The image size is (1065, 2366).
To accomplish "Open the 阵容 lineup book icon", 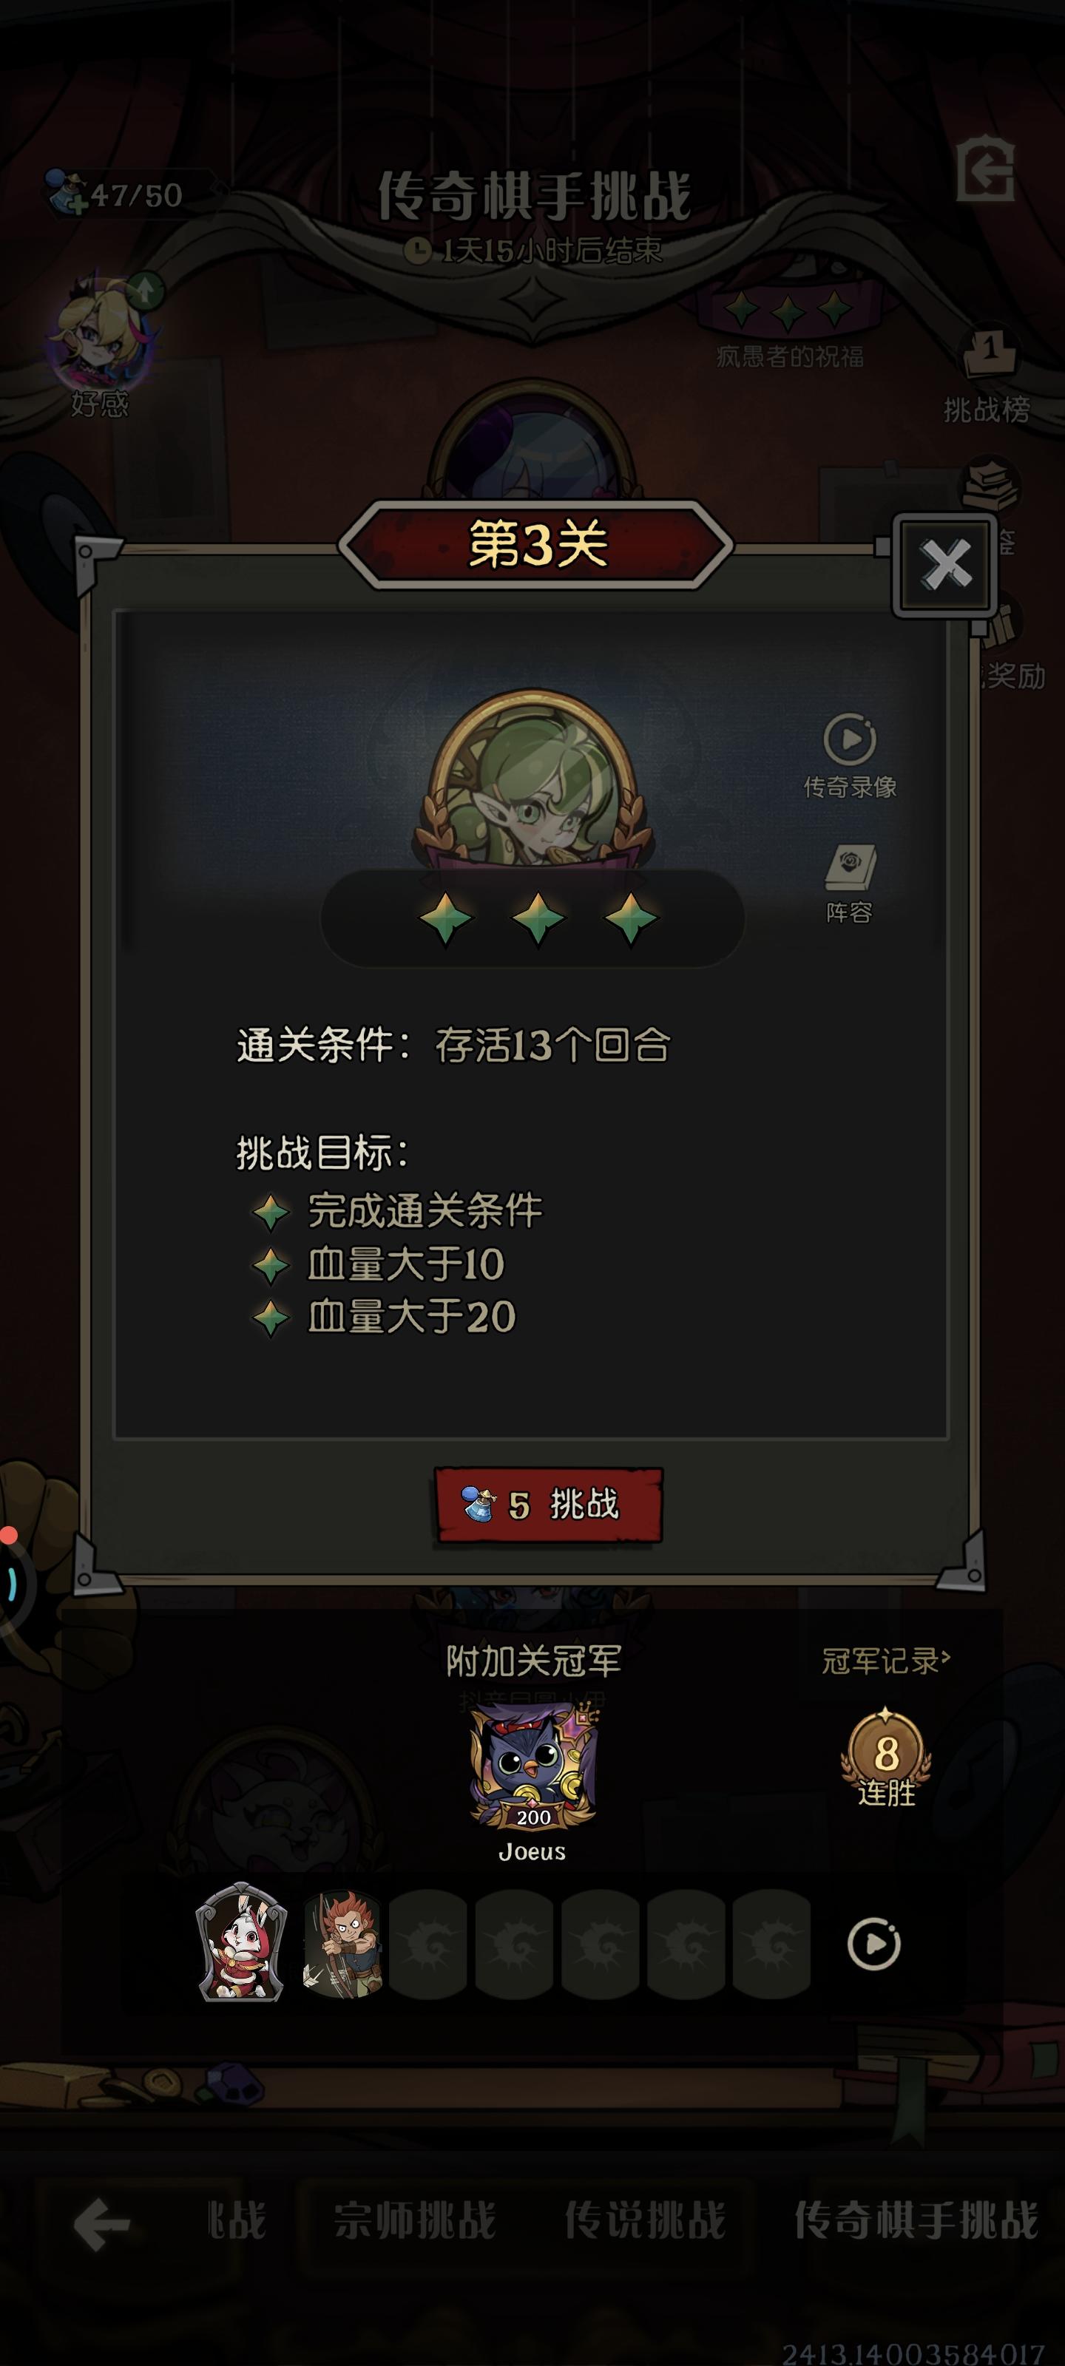I will tap(849, 883).
